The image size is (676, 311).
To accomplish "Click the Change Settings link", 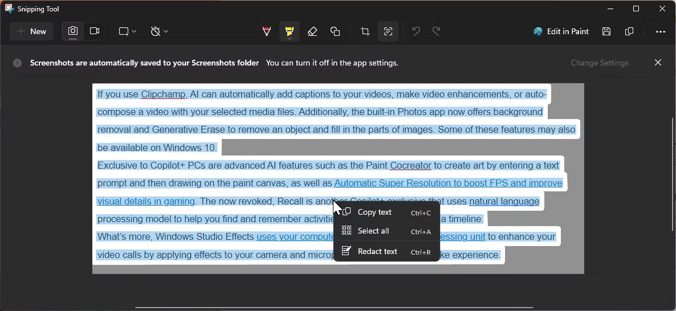I will click(x=600, y=63).
